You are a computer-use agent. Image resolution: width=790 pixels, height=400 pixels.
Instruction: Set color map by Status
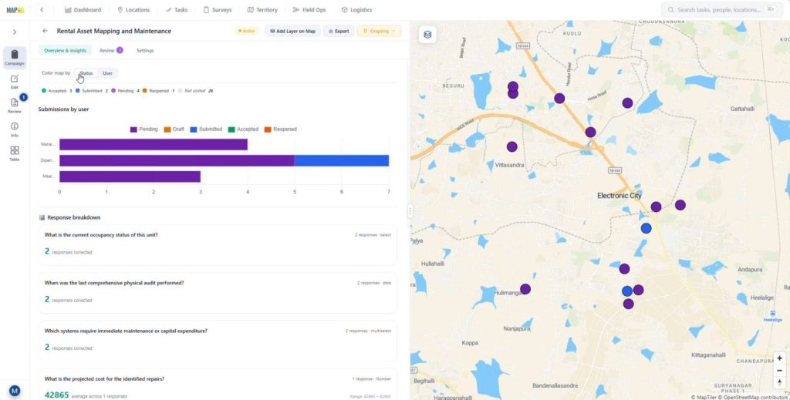tap(86, 73)
